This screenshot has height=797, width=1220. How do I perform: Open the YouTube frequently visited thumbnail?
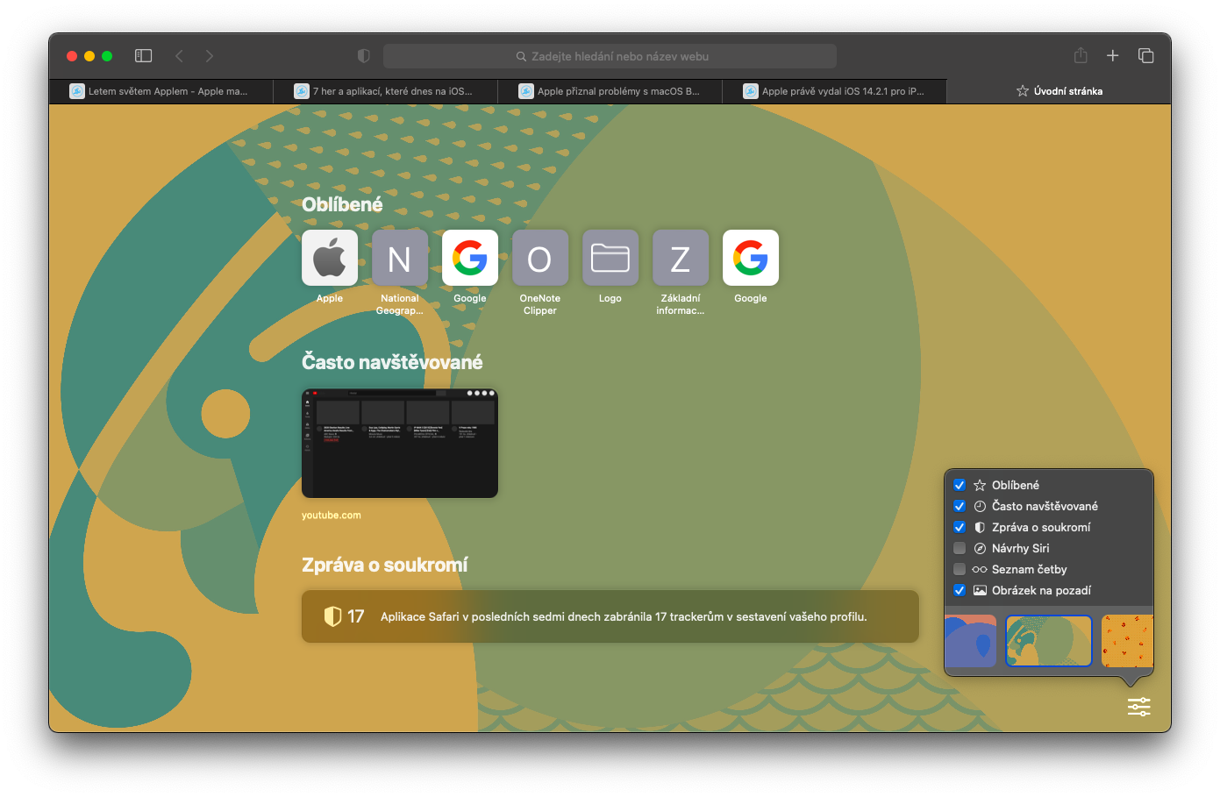tap(400, 444)
